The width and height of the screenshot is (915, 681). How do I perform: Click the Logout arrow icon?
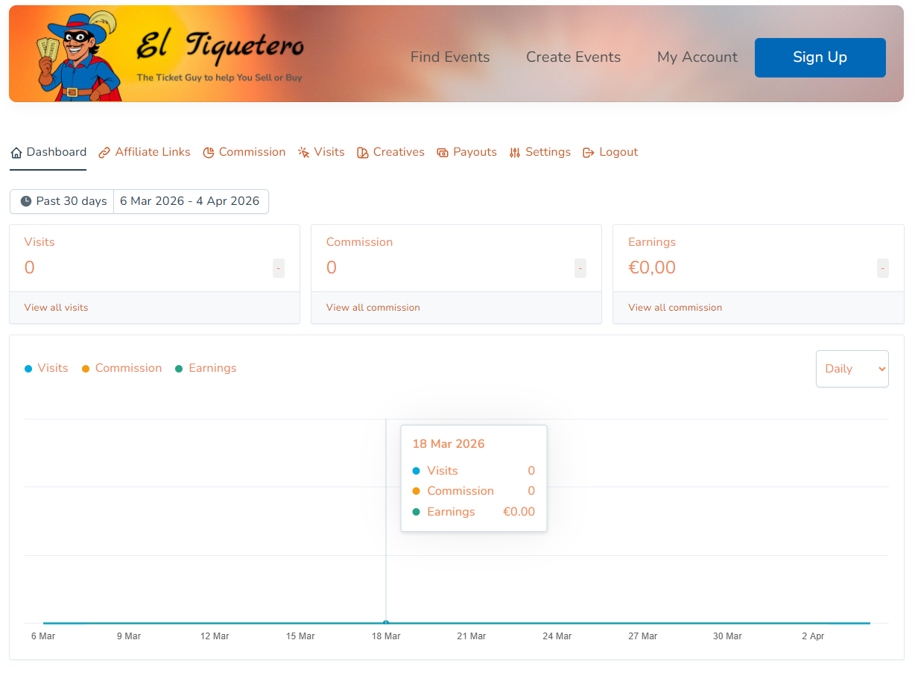pos(589,153)
